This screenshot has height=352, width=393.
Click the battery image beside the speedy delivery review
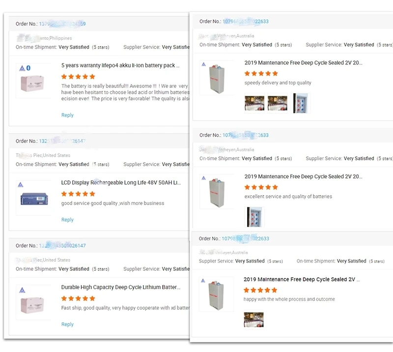tap(217, 77)
